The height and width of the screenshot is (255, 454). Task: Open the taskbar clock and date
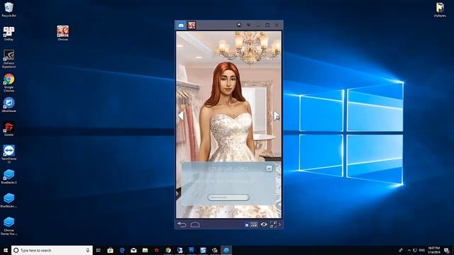433,250
